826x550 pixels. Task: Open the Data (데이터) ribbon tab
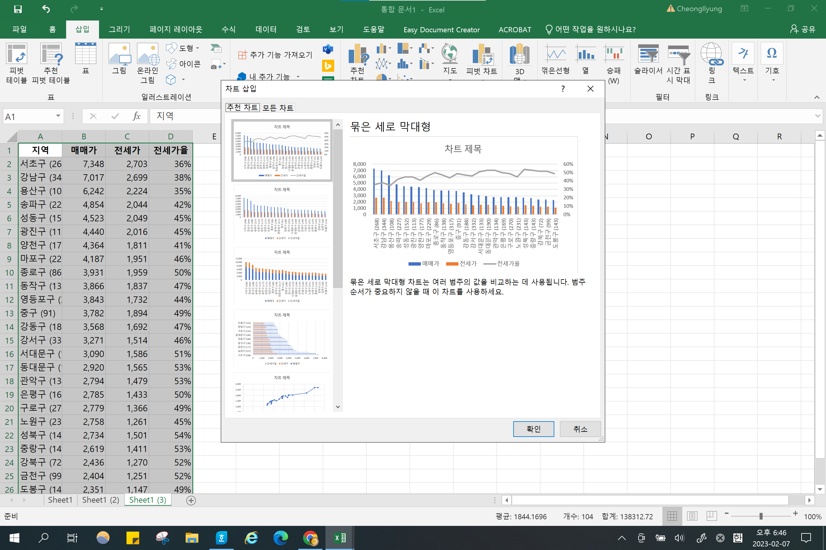(x=266, y=30)
